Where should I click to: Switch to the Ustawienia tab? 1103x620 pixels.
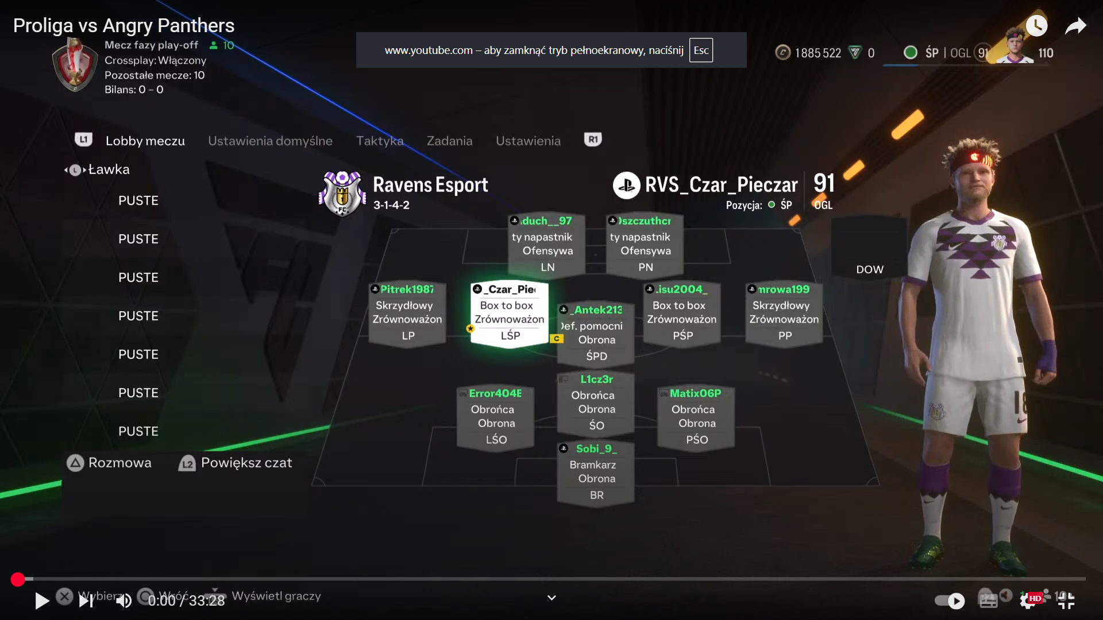528,141
